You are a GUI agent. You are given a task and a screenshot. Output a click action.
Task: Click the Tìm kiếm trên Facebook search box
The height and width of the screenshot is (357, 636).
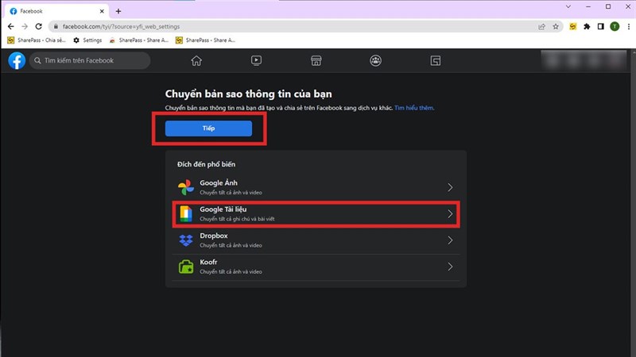[x=90, y=61]
